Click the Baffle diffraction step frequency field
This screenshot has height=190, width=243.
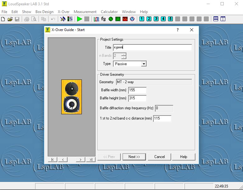[164, 108]
